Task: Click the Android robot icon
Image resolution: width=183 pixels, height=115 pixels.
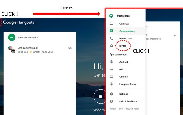Action: 111,62
